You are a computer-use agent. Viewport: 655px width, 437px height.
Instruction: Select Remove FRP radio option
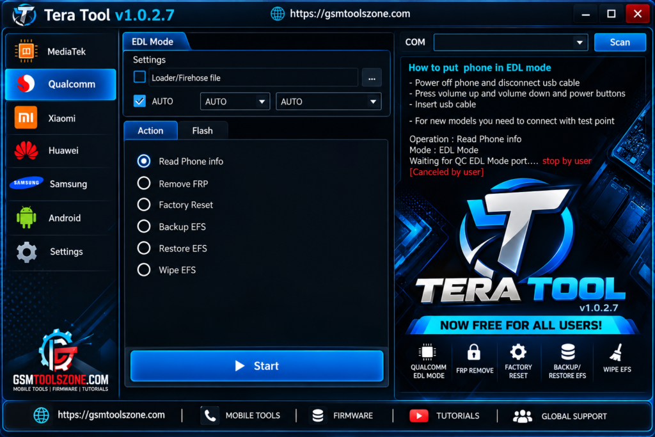144,183
